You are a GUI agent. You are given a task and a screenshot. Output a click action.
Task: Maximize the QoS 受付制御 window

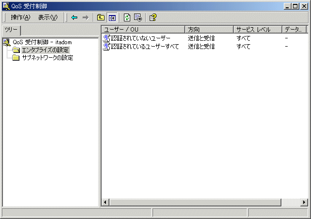295,6
